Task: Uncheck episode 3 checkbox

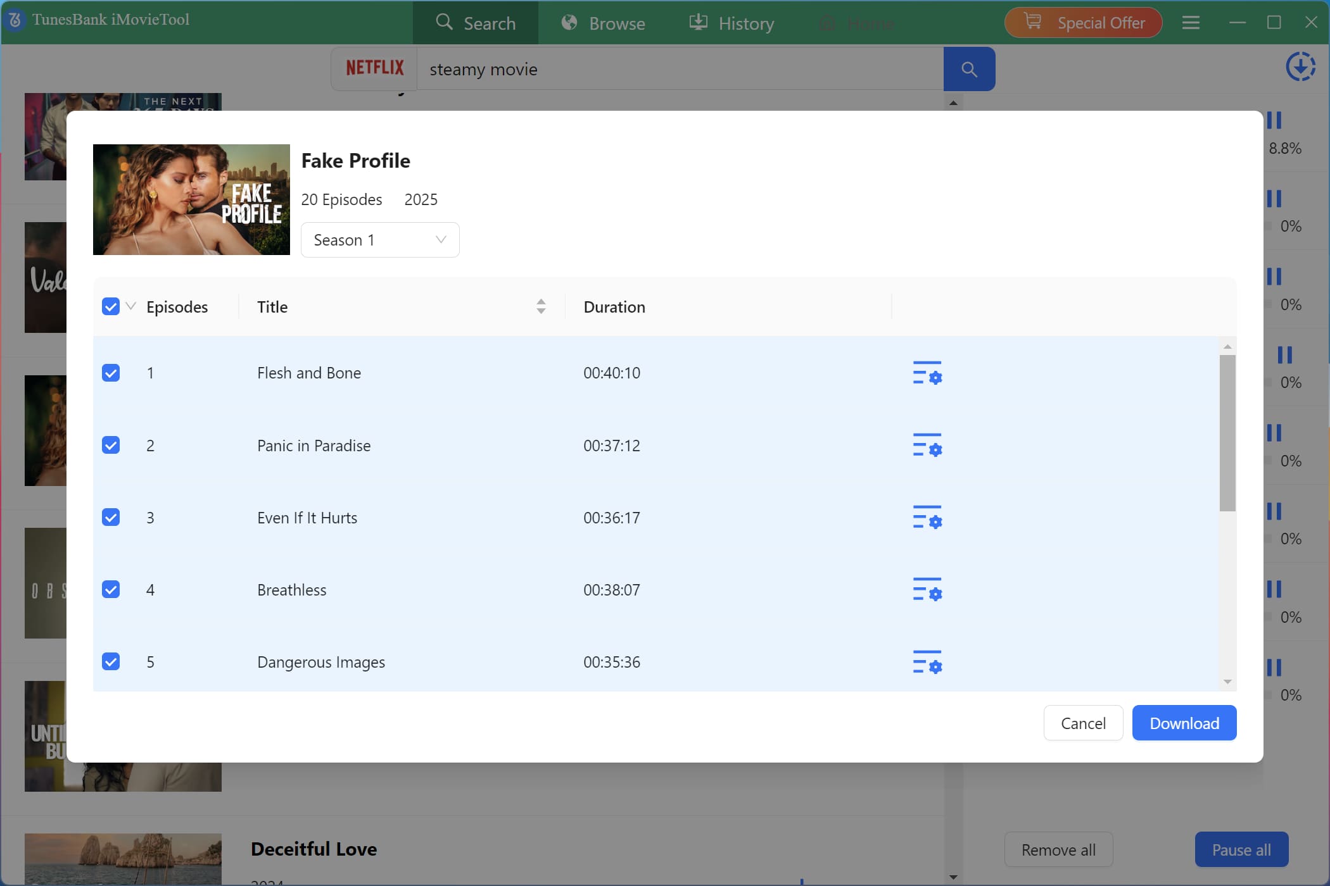Action: click(x=111, y=518)
